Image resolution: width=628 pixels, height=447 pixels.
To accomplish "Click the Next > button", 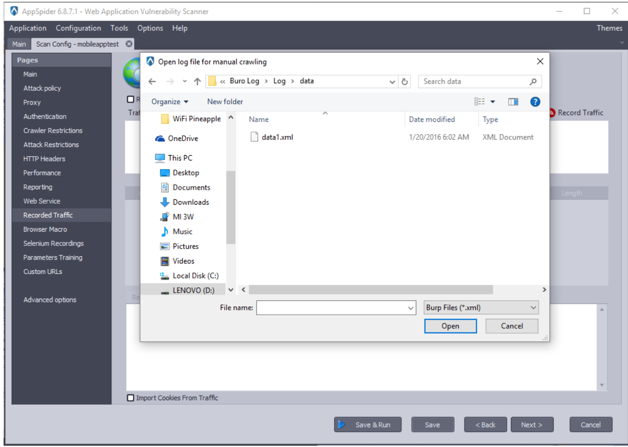I will pos(532,425).
